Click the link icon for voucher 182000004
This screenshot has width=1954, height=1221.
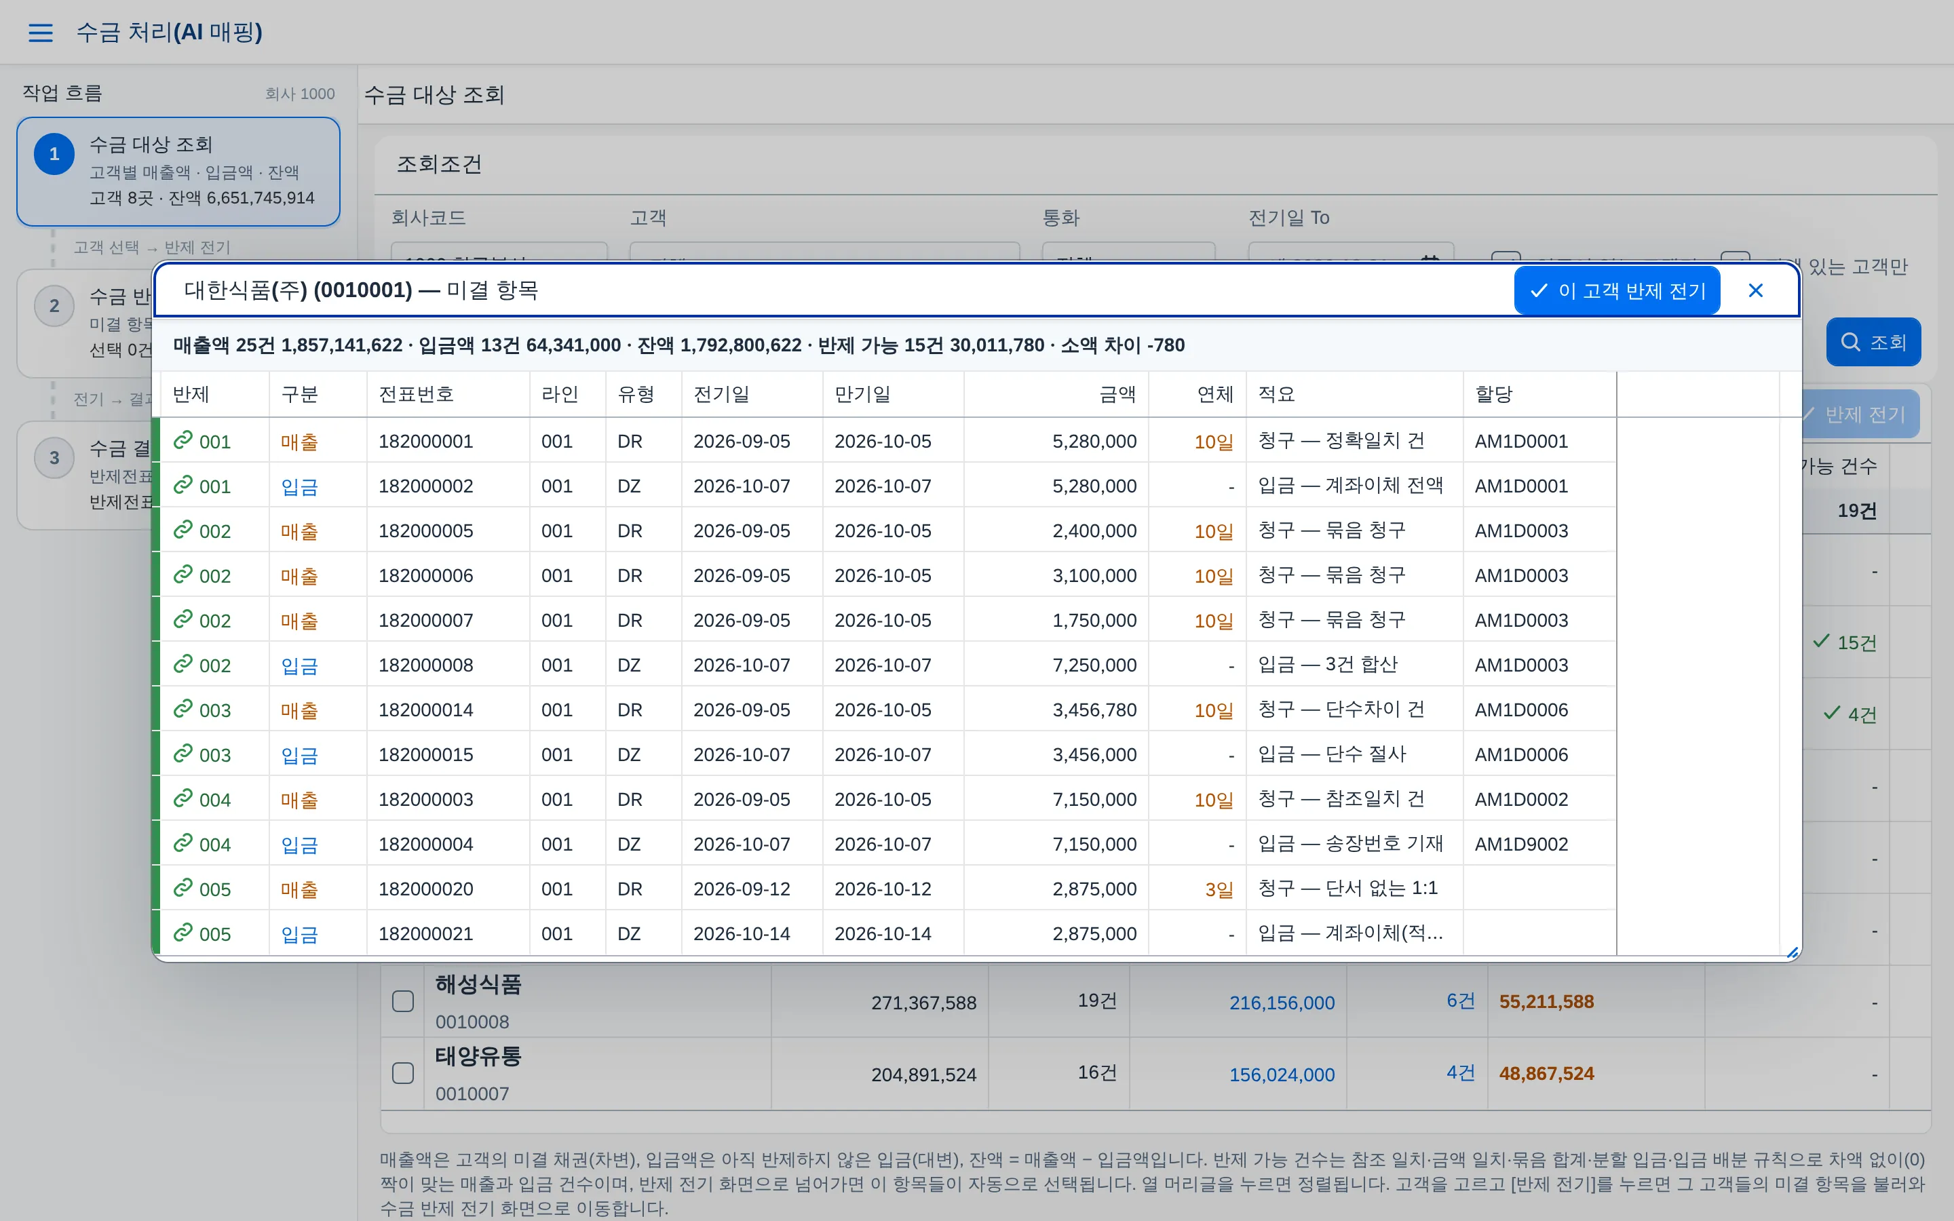coord(183,842)
